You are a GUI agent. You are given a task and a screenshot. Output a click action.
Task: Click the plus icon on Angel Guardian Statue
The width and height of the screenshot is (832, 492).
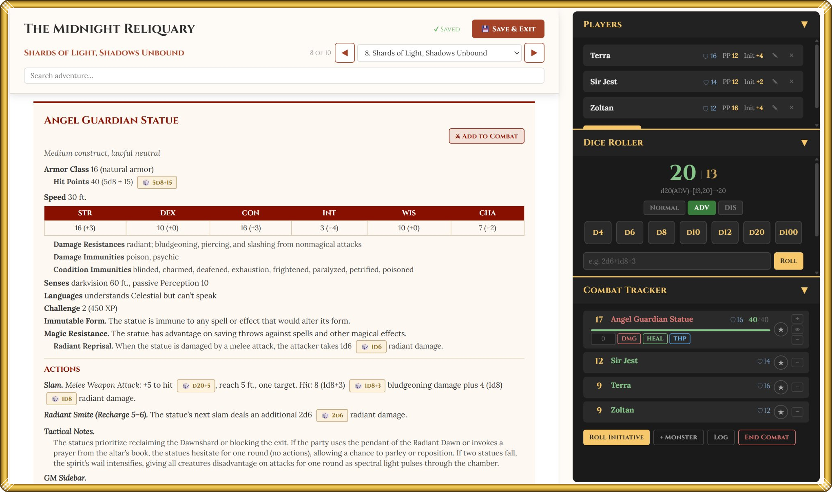797,318
